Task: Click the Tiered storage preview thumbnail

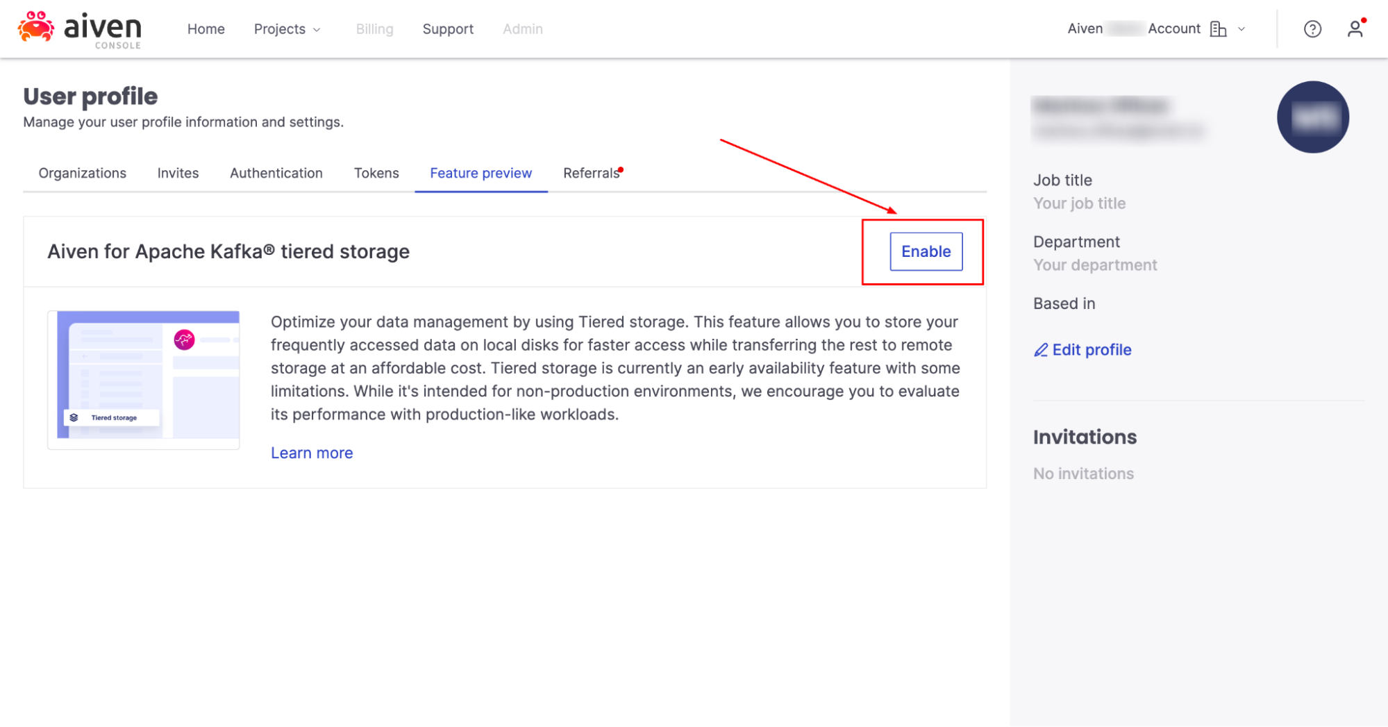Action: pyautogui.click(x=144, y=380)
